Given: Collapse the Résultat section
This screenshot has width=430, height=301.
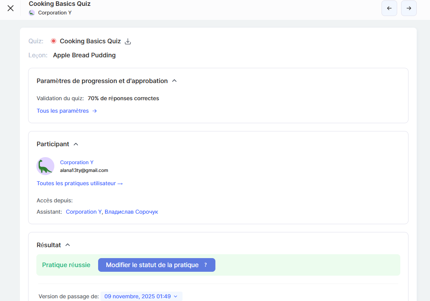Looking at the screenshot, I should [x=68, y=245].
